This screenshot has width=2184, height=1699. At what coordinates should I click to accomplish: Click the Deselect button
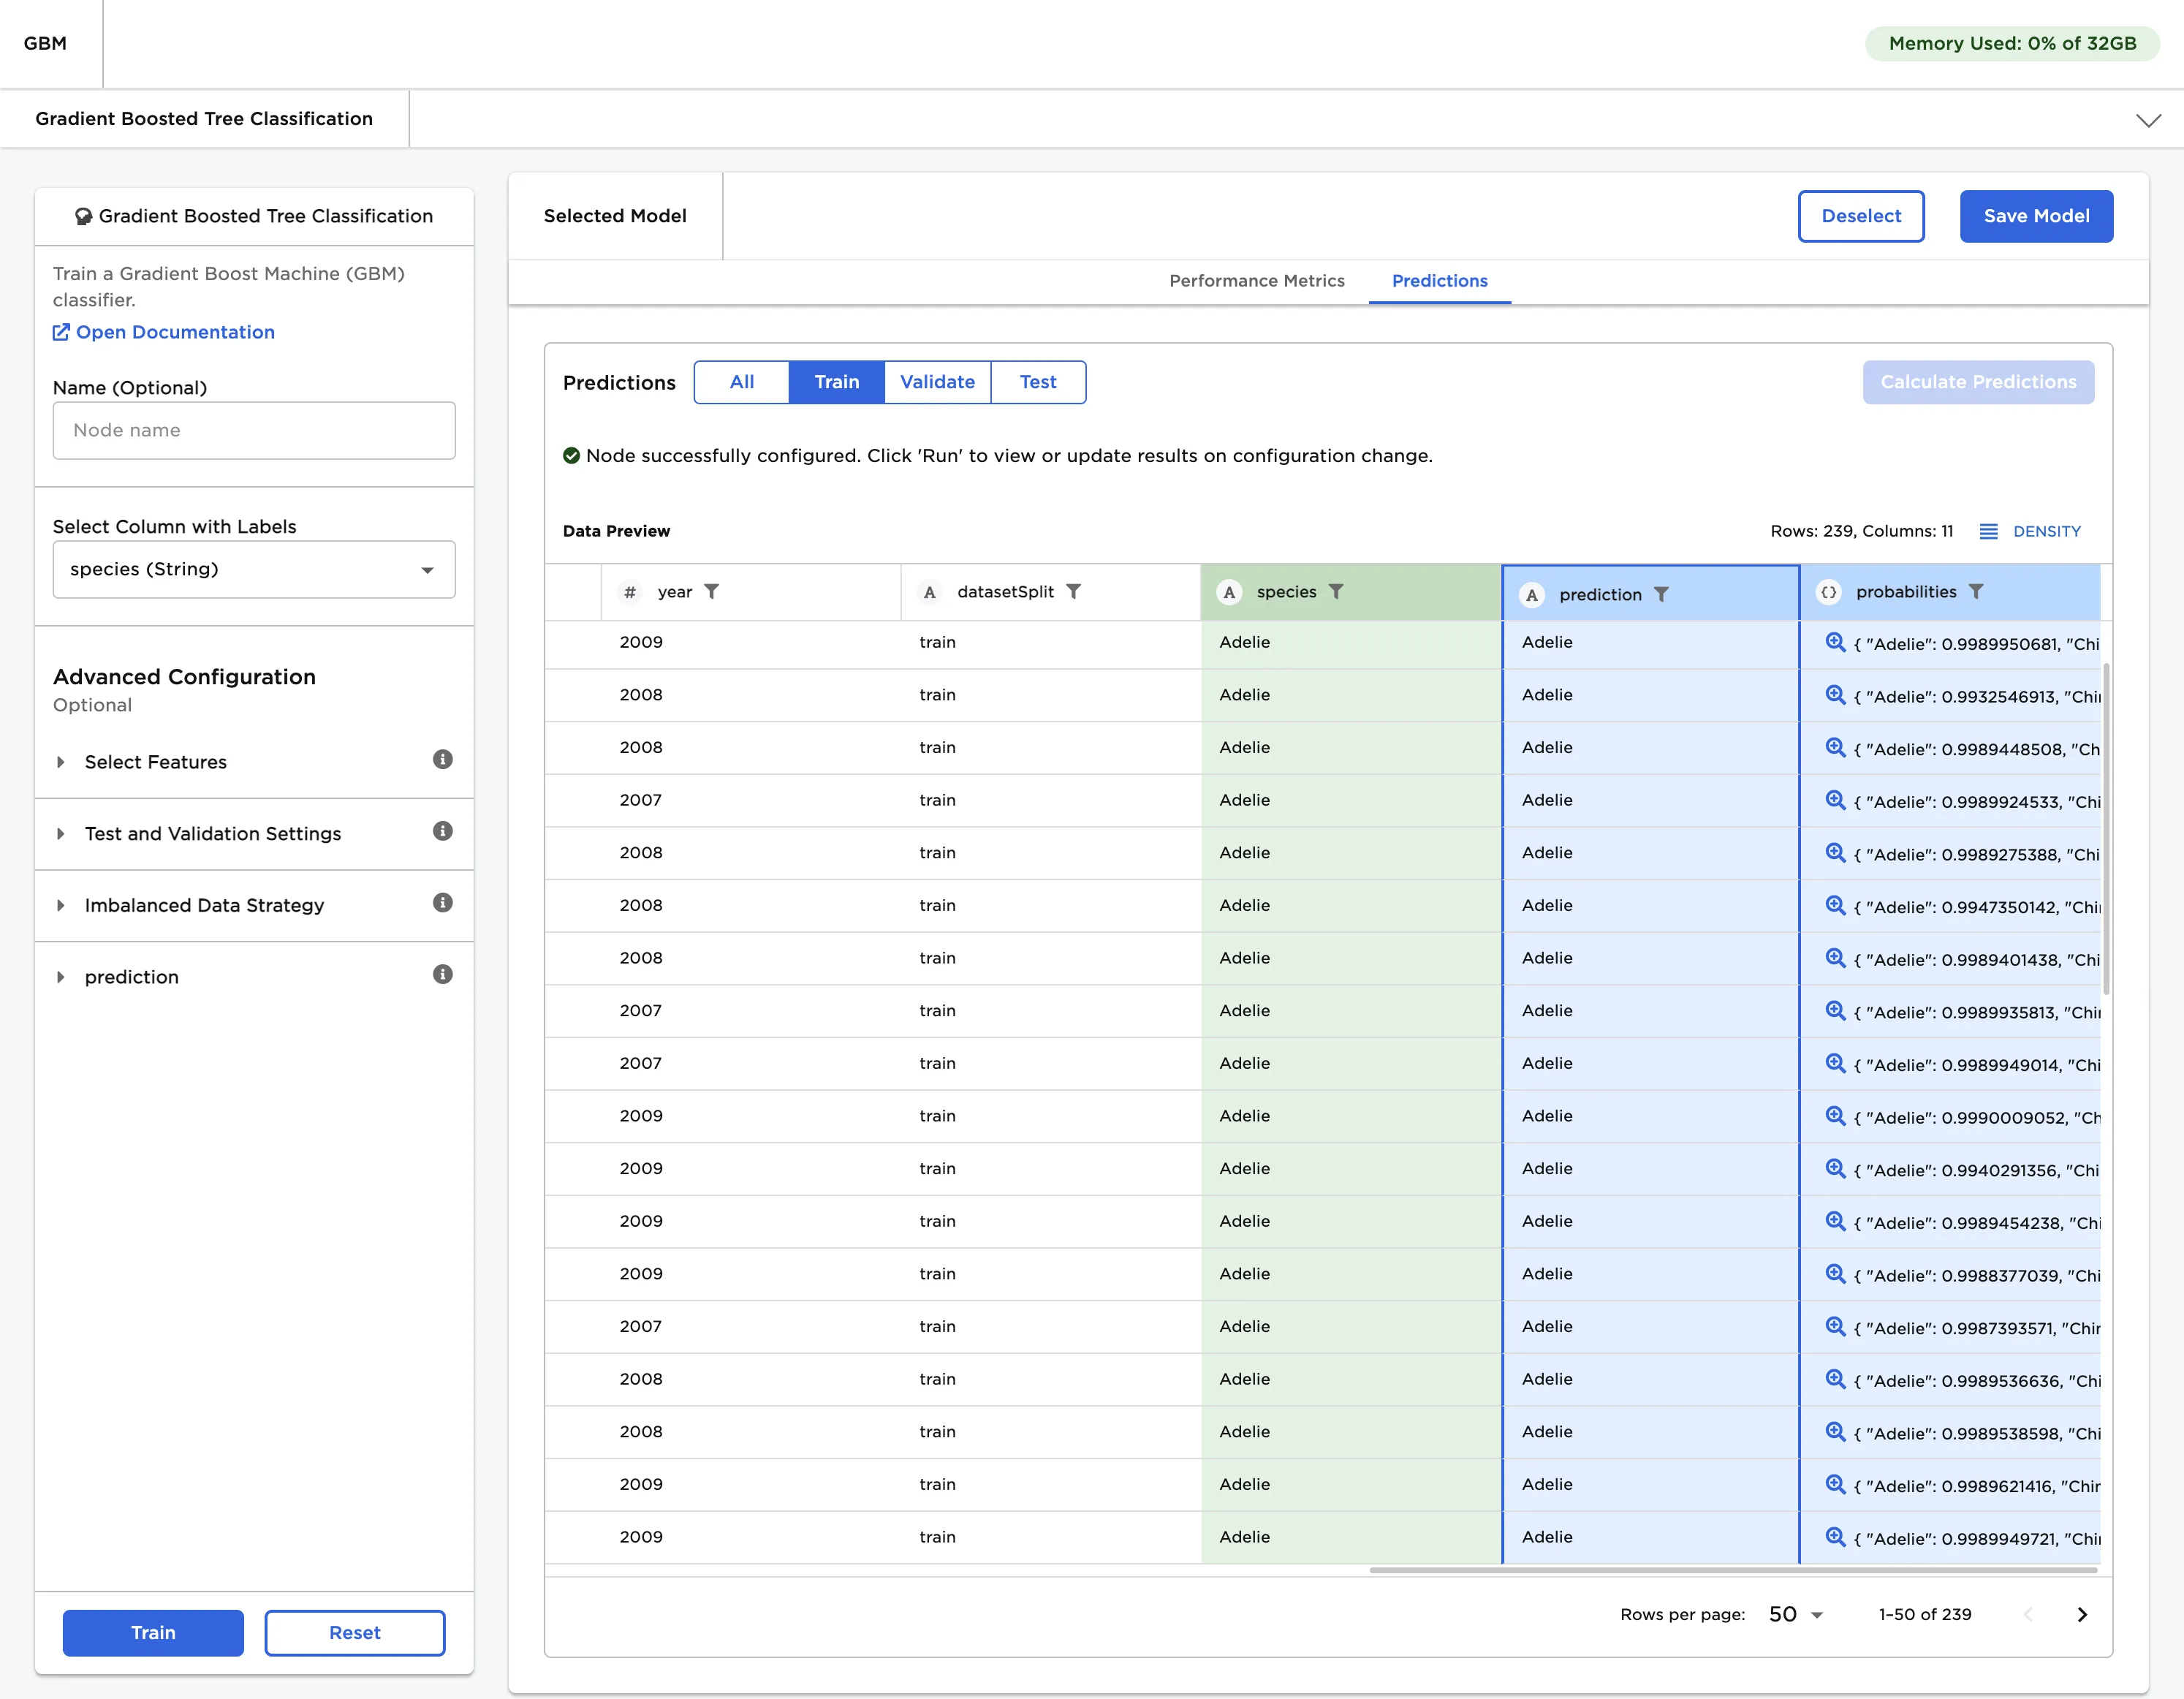(1860, 216)
